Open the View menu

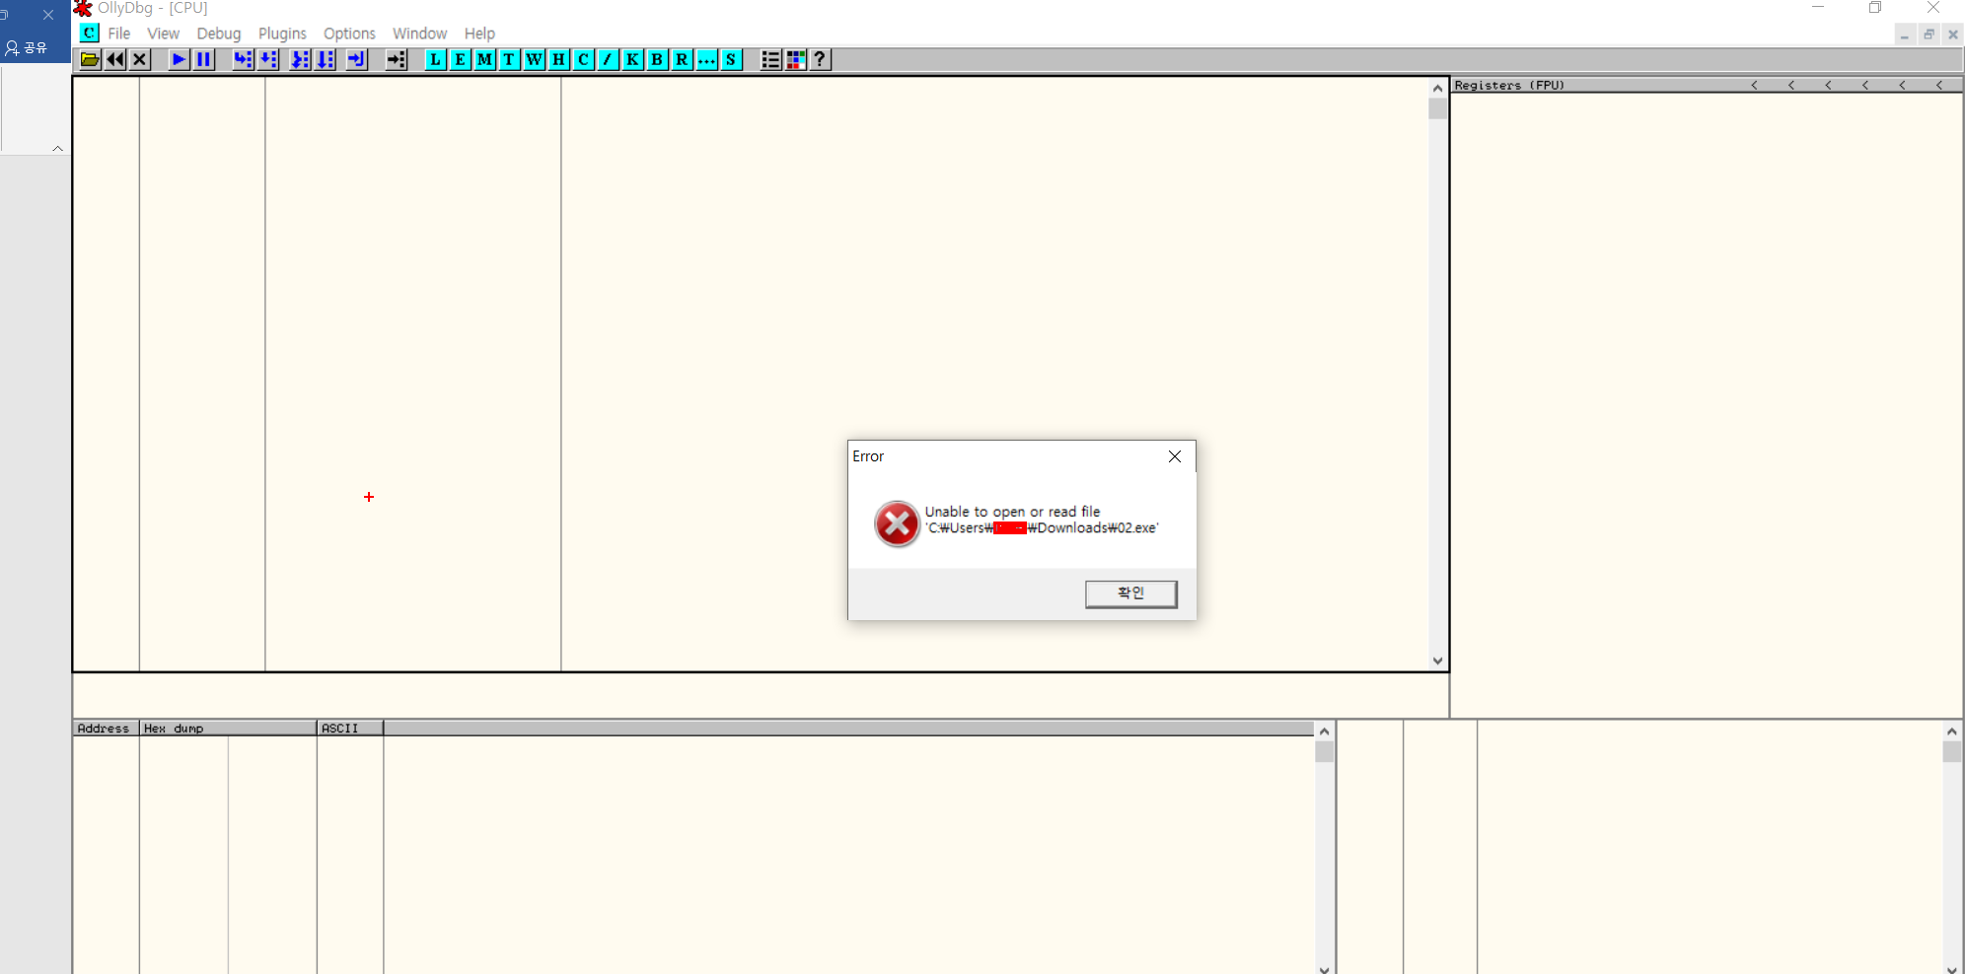[163, 34]
